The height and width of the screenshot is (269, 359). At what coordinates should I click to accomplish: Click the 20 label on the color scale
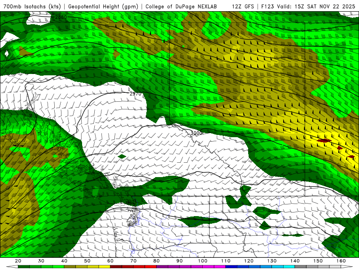point(18,261)
